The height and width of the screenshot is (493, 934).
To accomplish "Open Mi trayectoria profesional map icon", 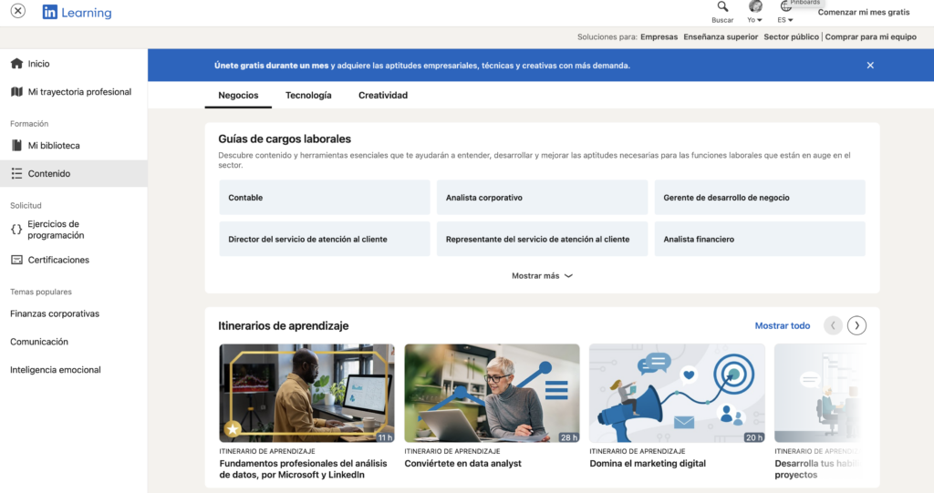I will click(16, 92).
